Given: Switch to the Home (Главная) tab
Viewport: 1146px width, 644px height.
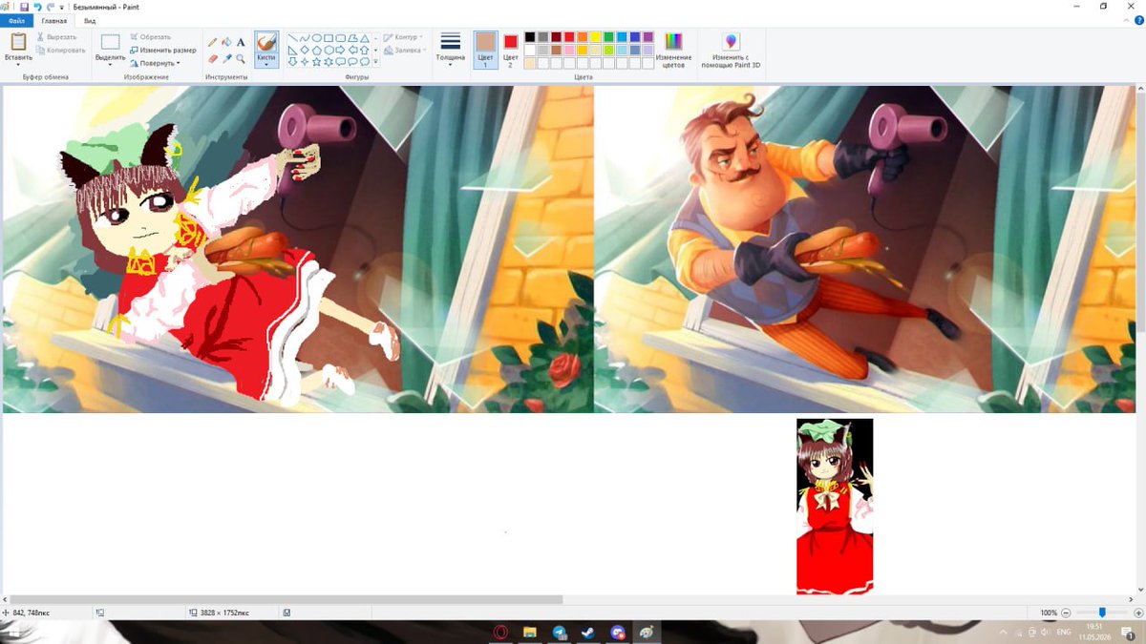Looking at the screenshot, I should pyautogui.click(x=54, y=20).
